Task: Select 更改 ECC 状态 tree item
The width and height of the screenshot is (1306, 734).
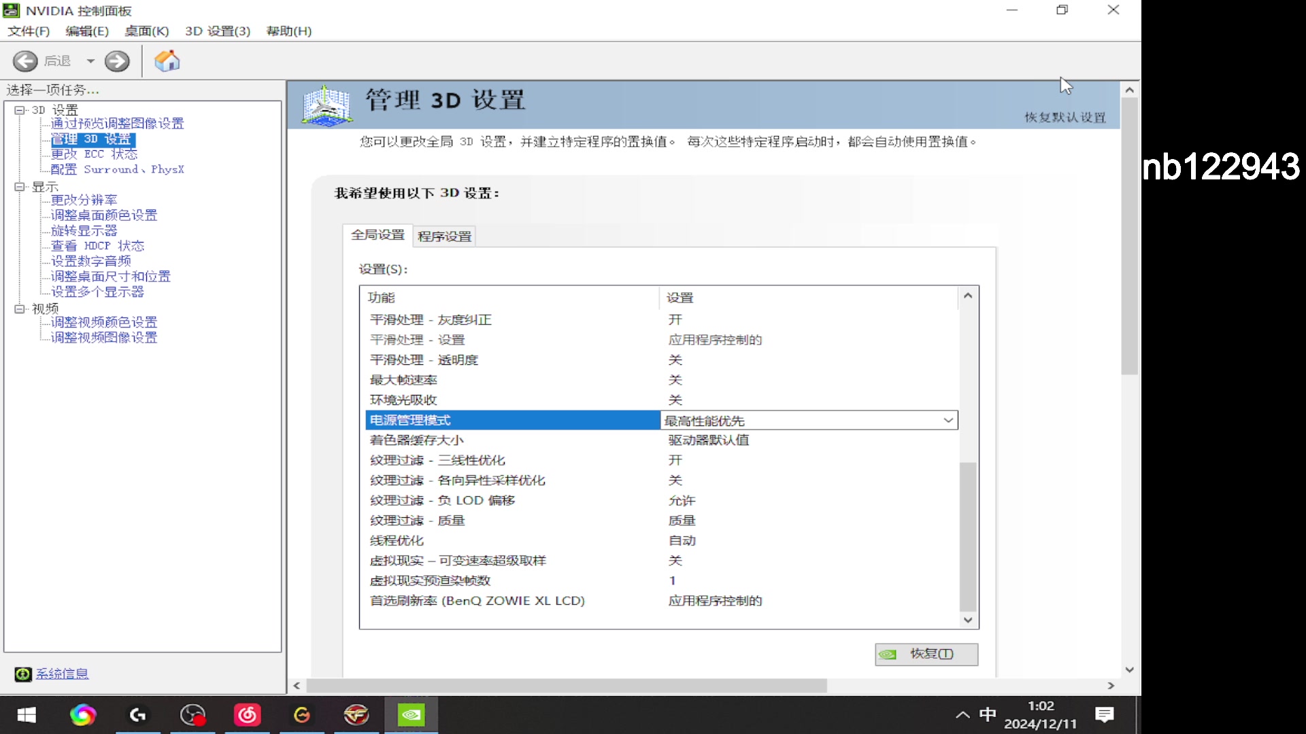Action: (94, 154)
